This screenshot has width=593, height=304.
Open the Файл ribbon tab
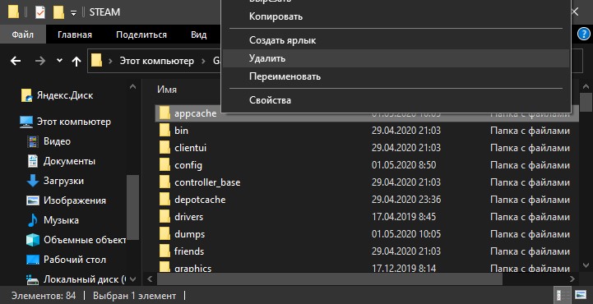[23, 35]
